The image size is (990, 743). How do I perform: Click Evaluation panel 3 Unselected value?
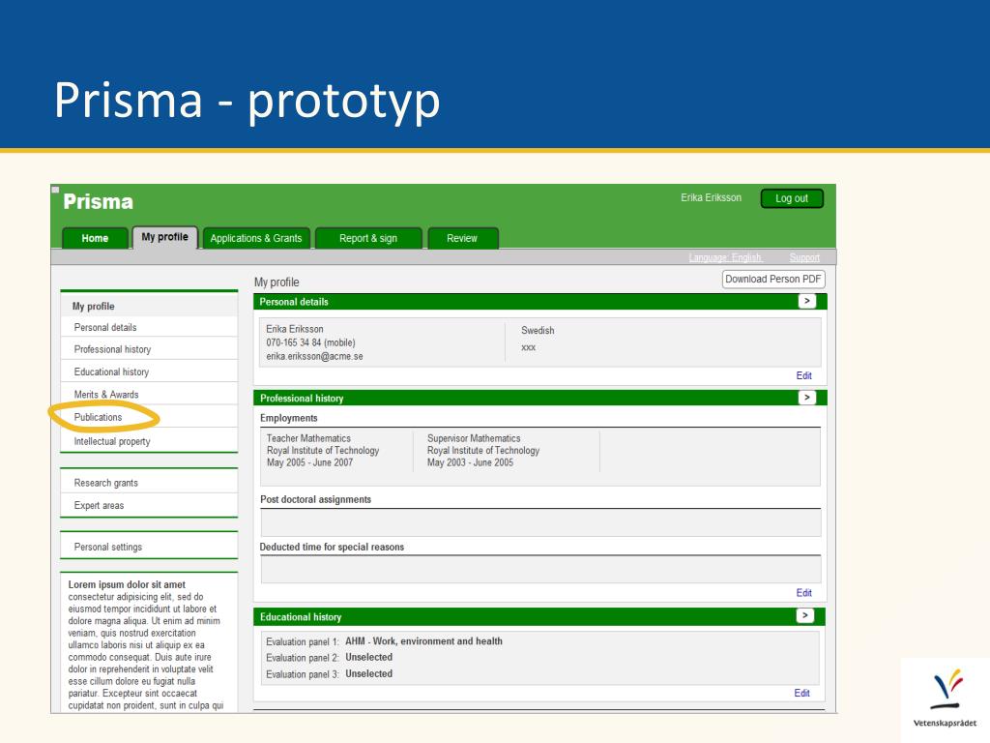pos(368,674)
